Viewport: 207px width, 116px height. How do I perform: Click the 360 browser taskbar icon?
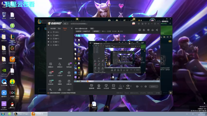[10, 114]
